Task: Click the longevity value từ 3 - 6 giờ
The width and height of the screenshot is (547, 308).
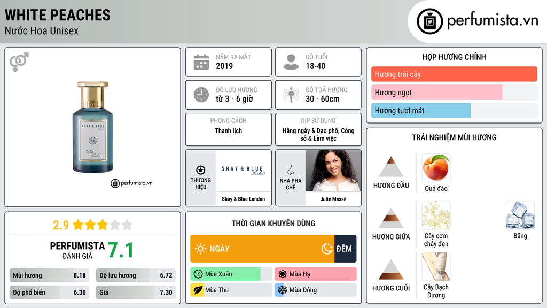Action: pyautogui.click(x=235, y=99)
